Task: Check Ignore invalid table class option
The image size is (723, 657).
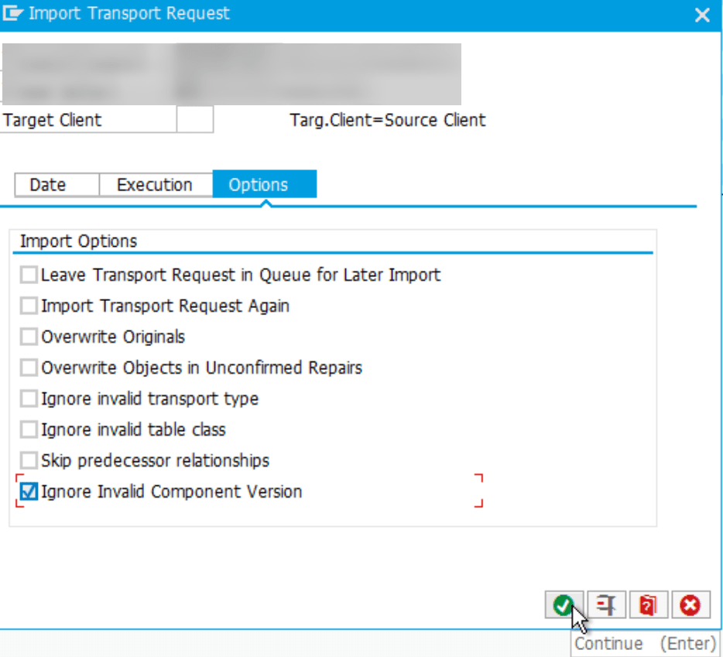Action: (28, 429)
